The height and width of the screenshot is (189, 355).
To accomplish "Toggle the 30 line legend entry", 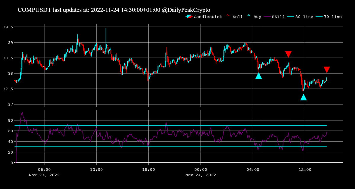I will point(300,17).
